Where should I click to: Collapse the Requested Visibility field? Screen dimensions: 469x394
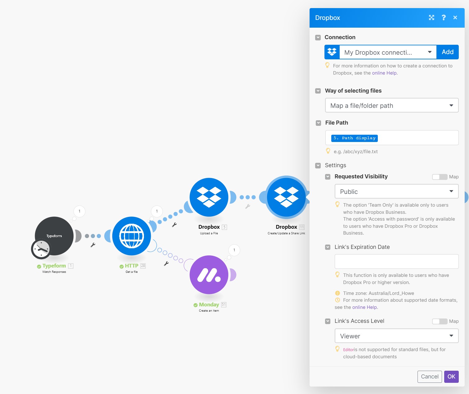point(328,177)
